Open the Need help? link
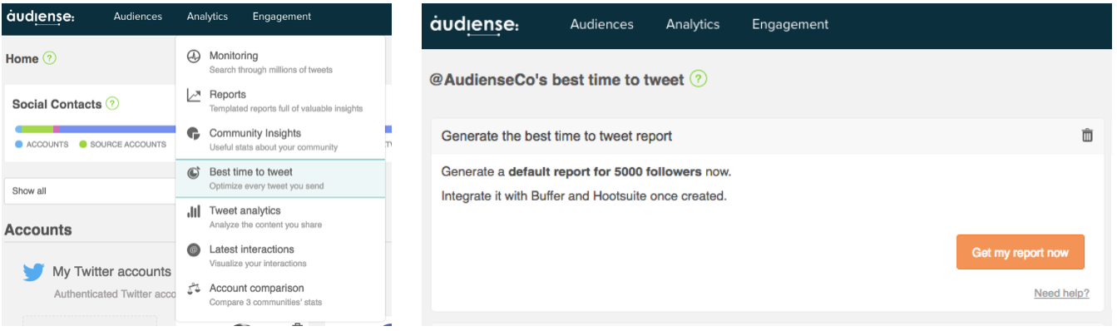This screenshot has height=331, width=1117. 1061,294
